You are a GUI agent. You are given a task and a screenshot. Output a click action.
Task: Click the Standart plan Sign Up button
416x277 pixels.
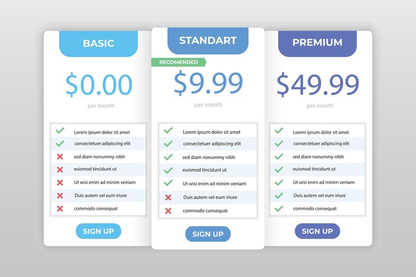208,234
